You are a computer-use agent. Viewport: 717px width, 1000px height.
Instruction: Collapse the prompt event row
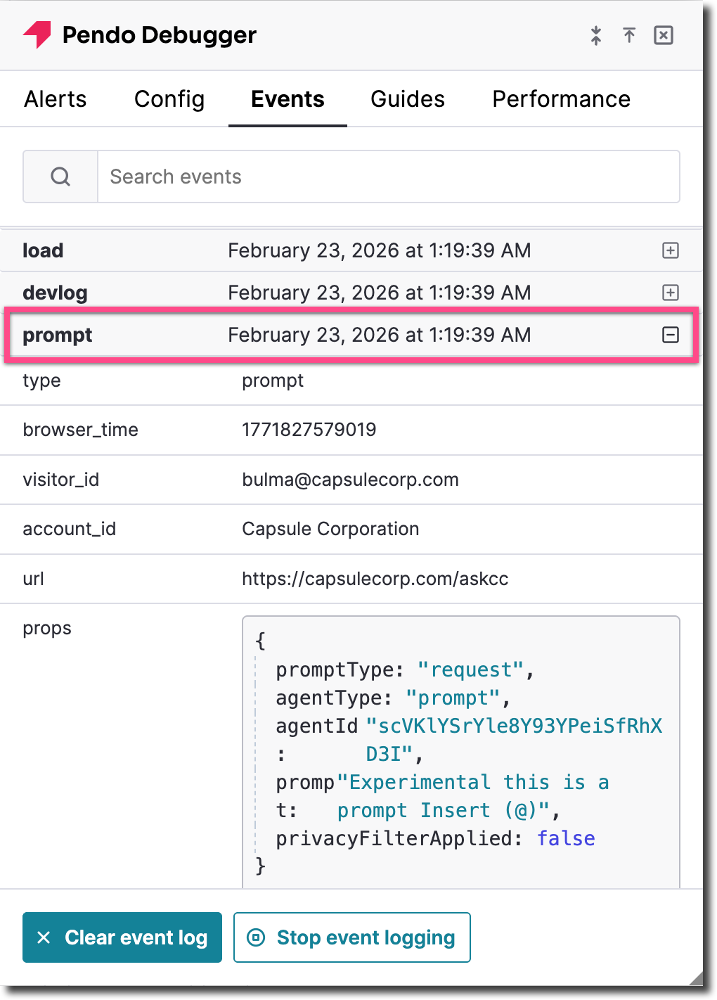coord(671,335)
